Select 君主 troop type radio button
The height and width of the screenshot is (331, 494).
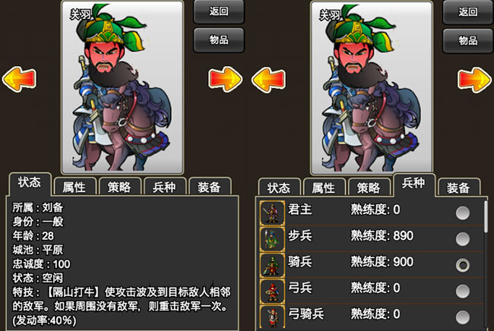(463, 213)
